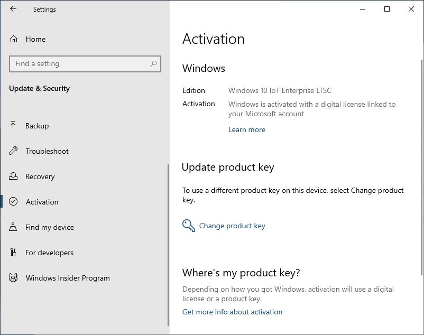Click the Windows 10 IoT Enterprise LTSC text
Screen dimensions: 424x335
(x=280, y=90)
